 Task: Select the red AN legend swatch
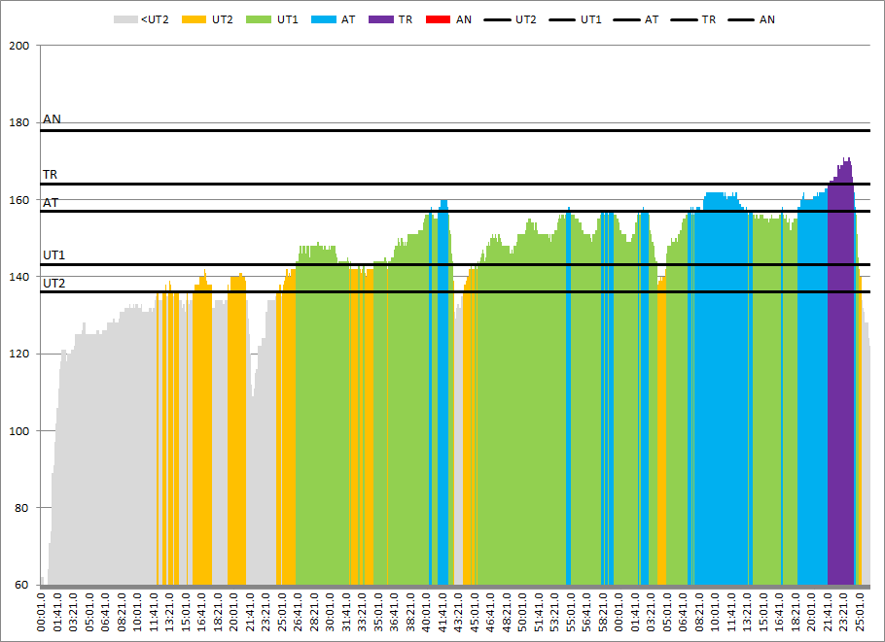(x=439, y=19)
